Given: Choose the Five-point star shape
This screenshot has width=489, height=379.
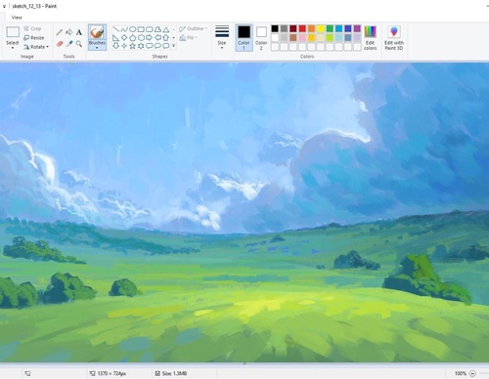Looking at the screenshot, I should (132, 46).
